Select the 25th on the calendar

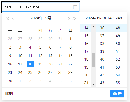[x=30, y=72]
